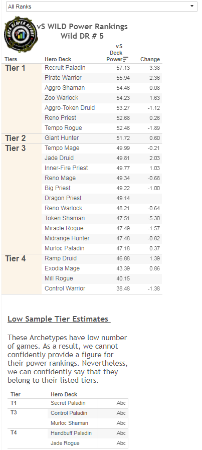The image size is (202, 450).
Task: Click the Tier 4 label
Action: point(15,259)
